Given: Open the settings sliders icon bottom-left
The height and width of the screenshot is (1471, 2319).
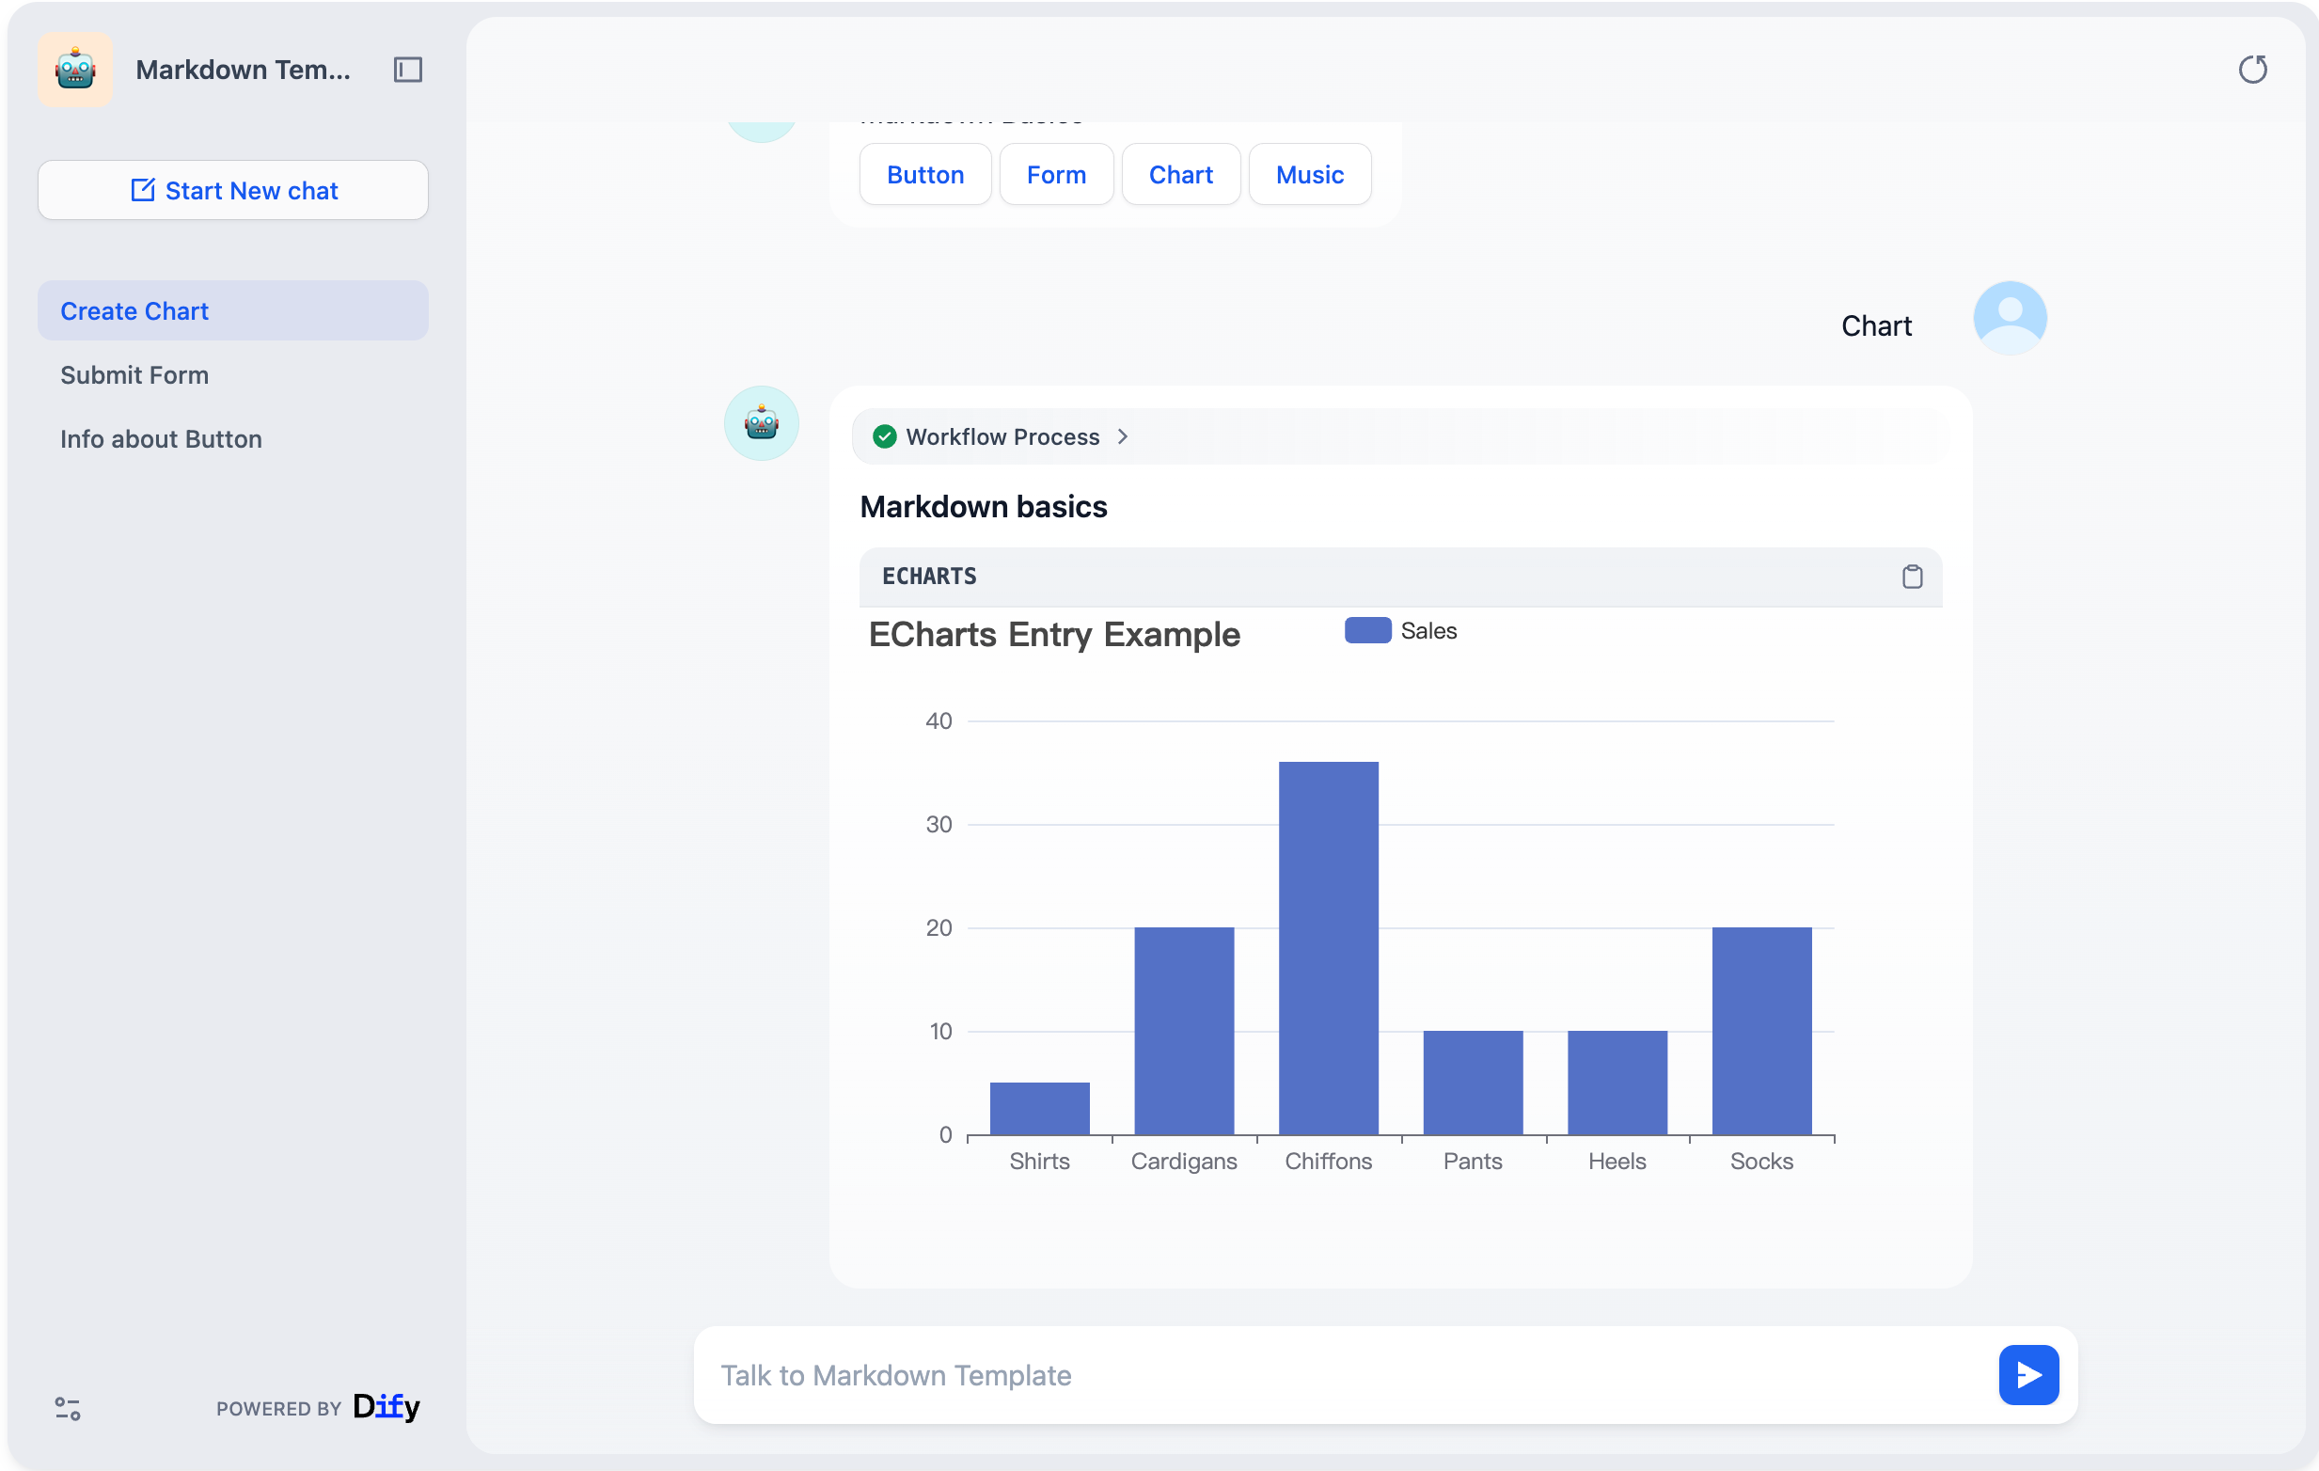Looking at the screenshot, I should point(68,1408).
